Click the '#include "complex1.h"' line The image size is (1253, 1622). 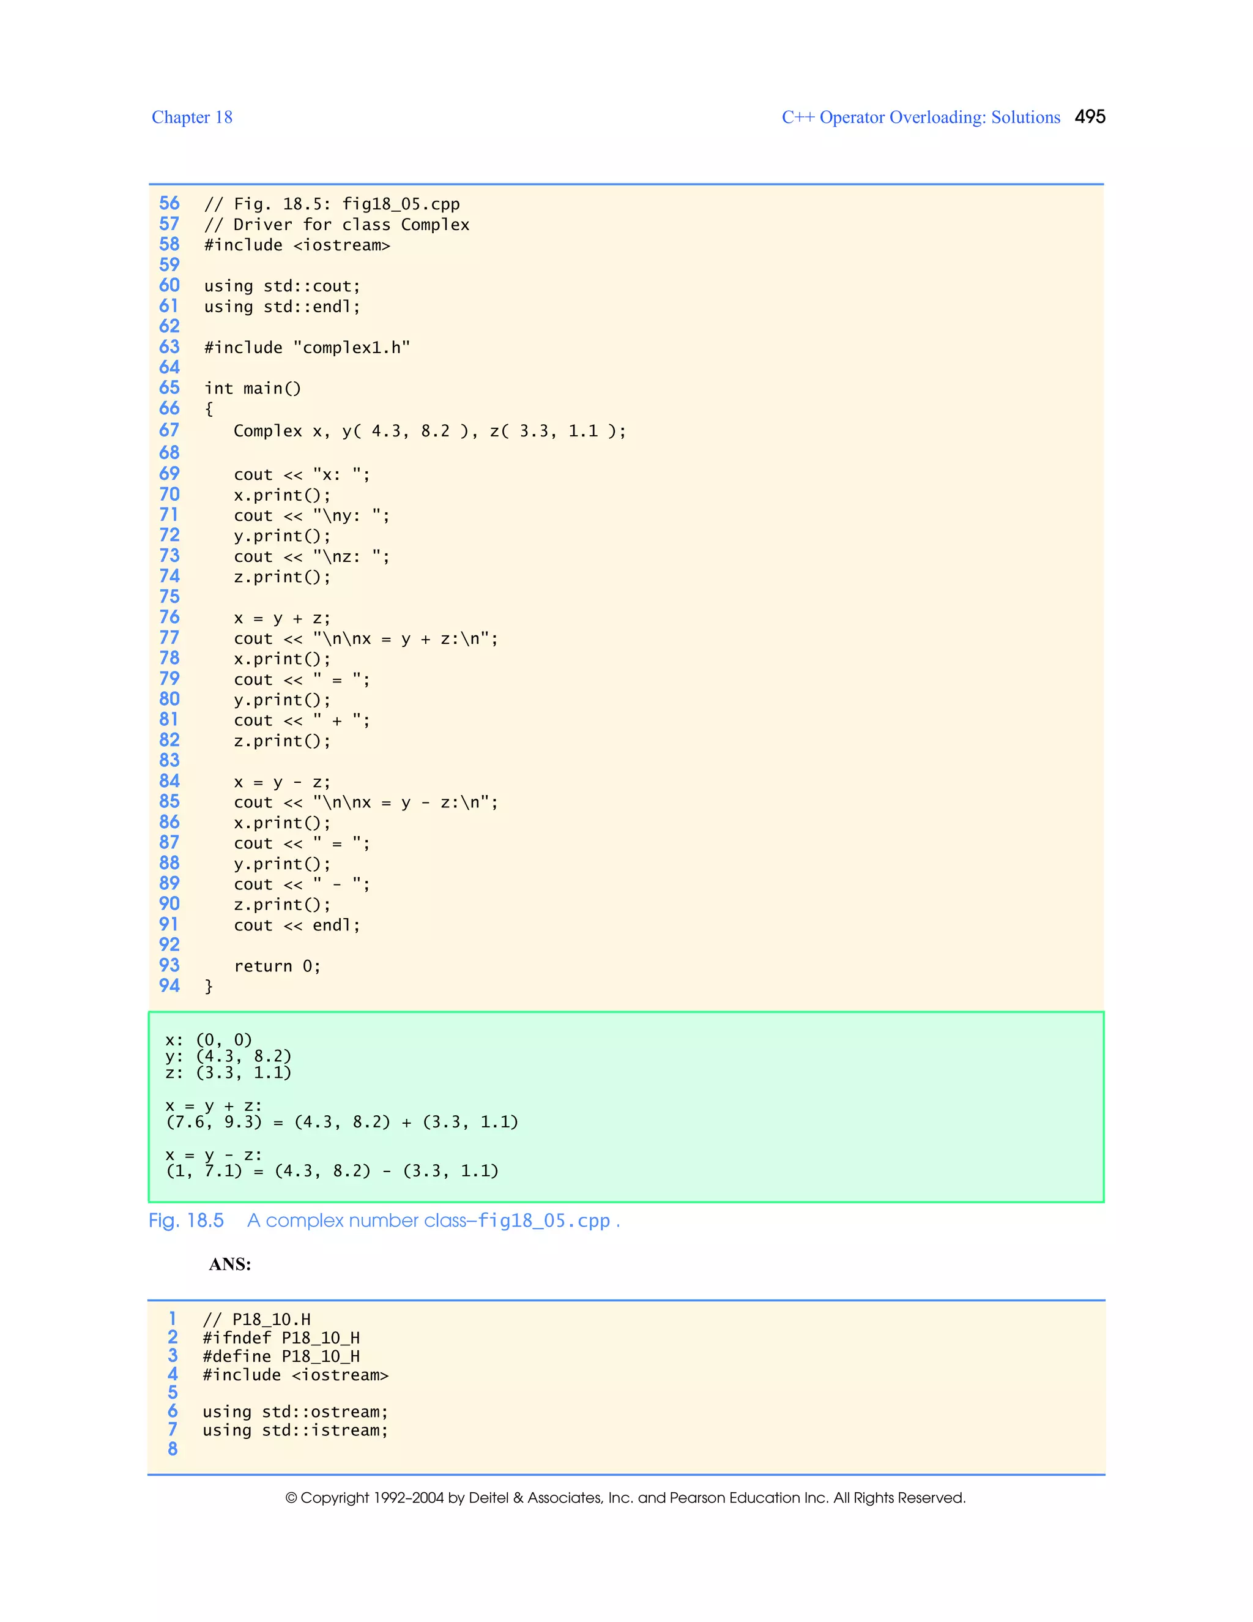click(307, 348)
